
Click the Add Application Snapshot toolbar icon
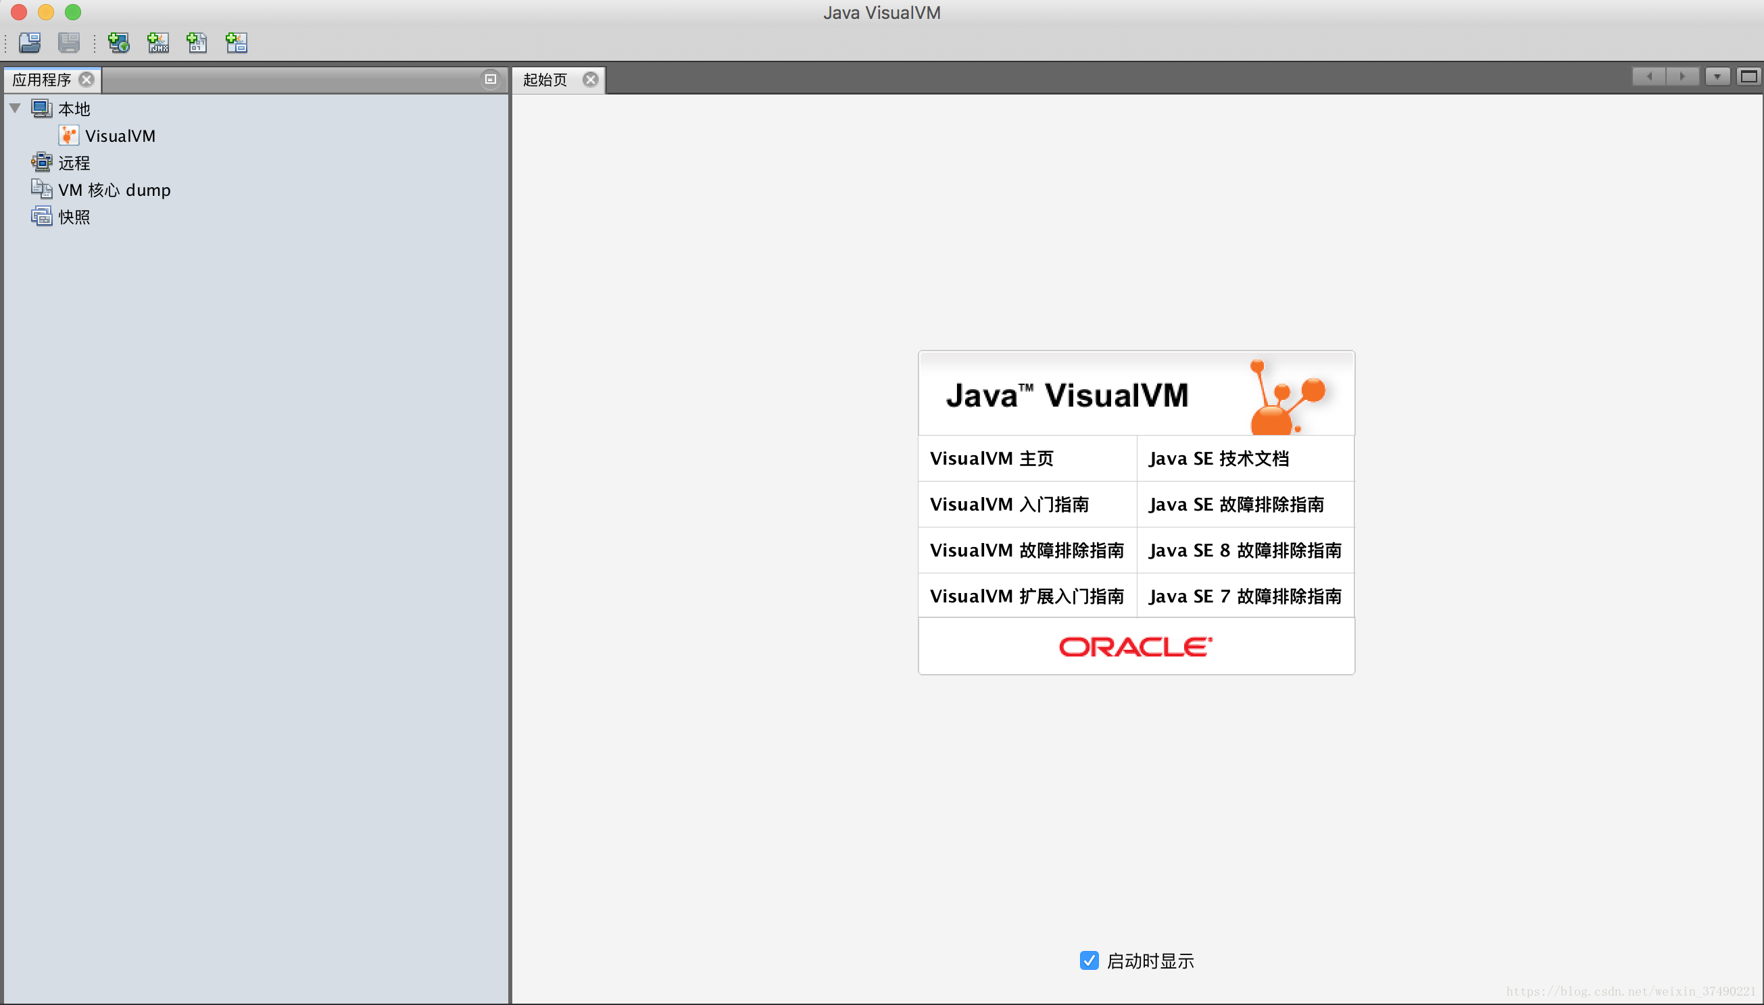pos(236,43)
